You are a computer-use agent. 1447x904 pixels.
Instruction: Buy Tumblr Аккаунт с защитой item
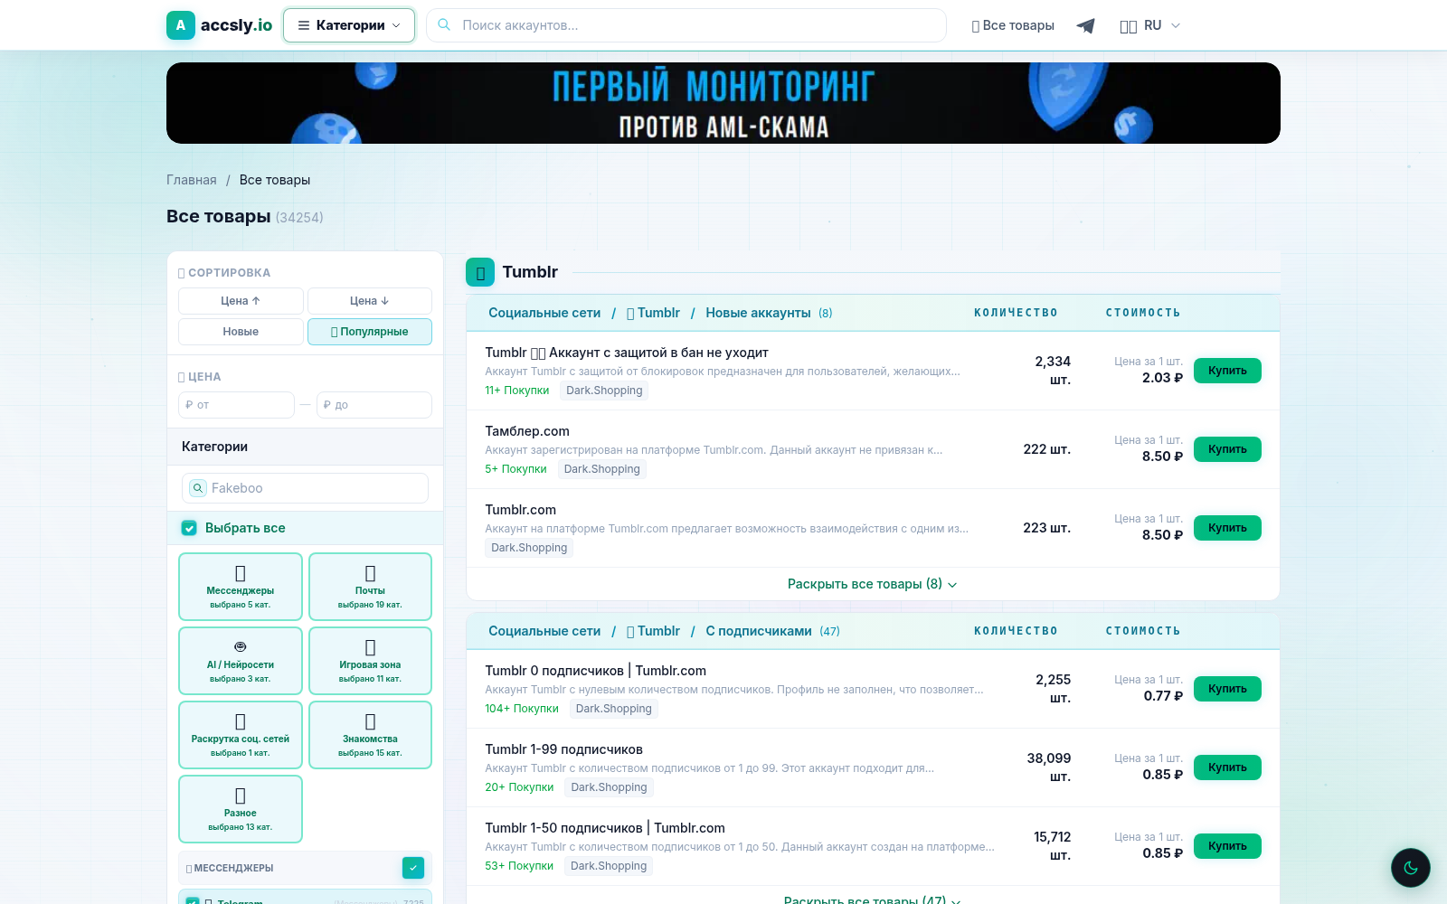[1227, 371]
